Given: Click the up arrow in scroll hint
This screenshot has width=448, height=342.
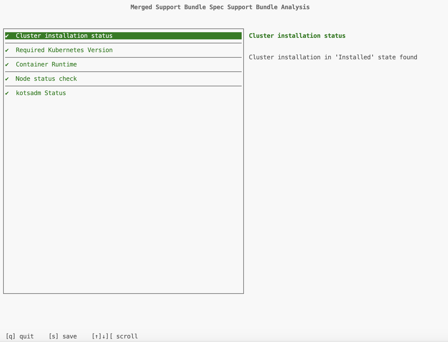Looking at the screenshot, I should (96, 336).
